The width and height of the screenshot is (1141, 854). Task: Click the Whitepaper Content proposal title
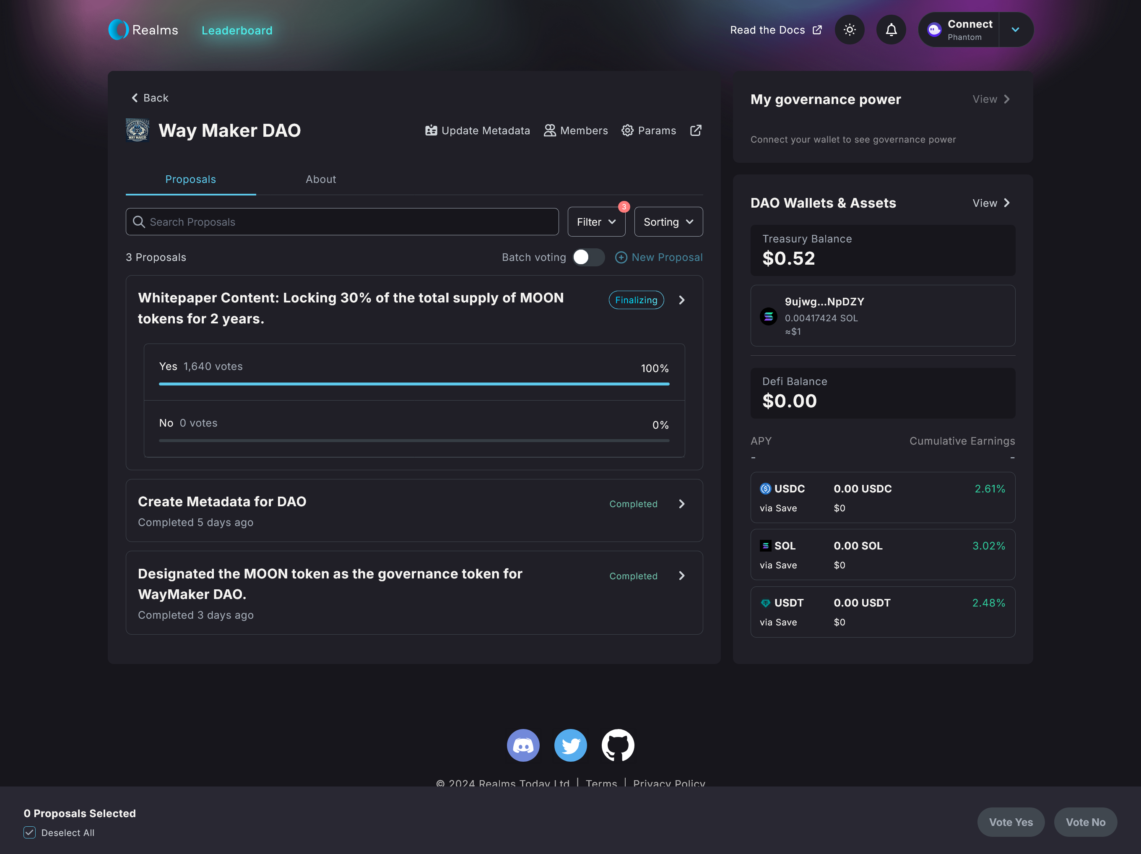coord(351,309)
